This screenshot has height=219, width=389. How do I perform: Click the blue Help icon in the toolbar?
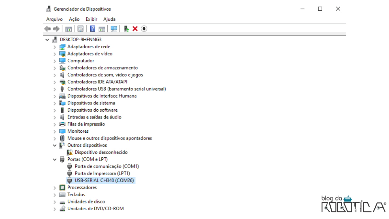(92, 29)
